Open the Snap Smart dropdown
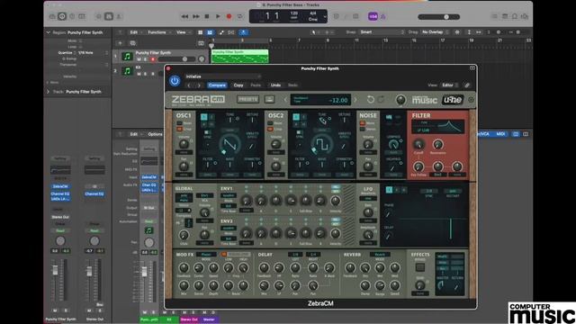576x324 pixels. [382, 32]
